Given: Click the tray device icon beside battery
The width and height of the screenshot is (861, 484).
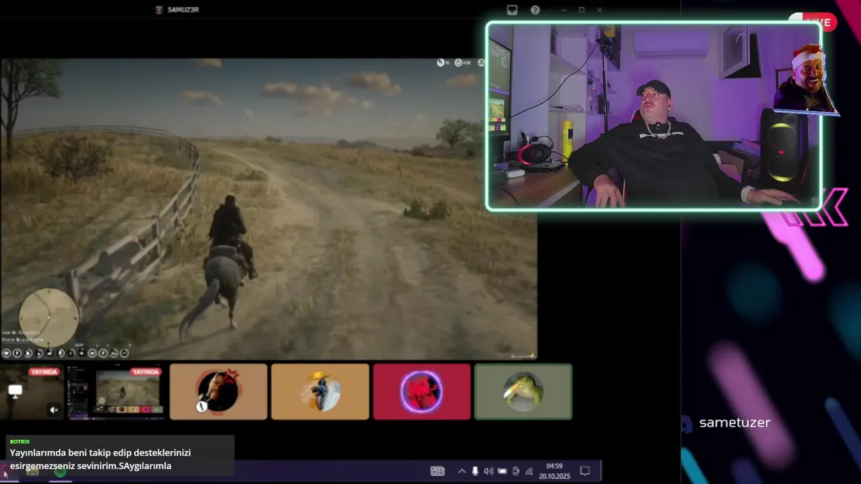Looking at the screenshot, I should coord(515,471).
